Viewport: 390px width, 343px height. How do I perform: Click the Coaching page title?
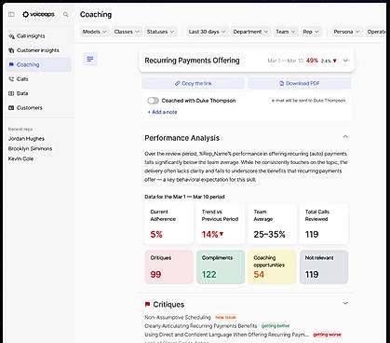[96, 14]
